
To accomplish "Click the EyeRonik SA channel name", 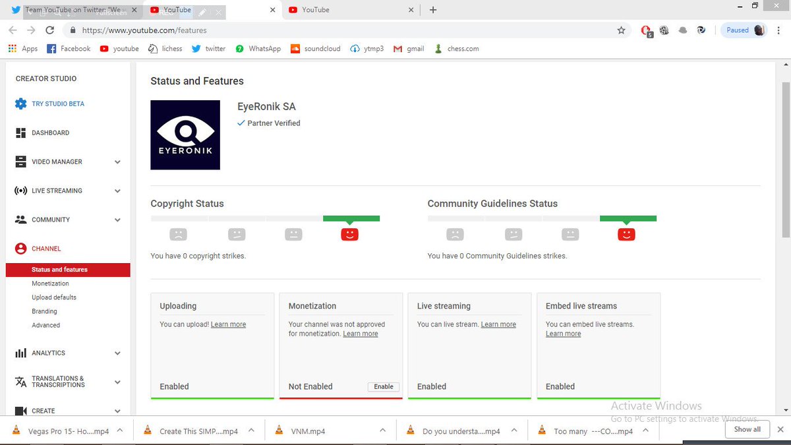I will [x=266, y=107].
